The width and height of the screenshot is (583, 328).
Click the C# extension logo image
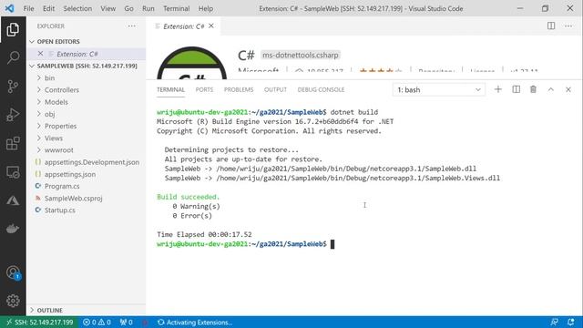(x=192, y=63)
